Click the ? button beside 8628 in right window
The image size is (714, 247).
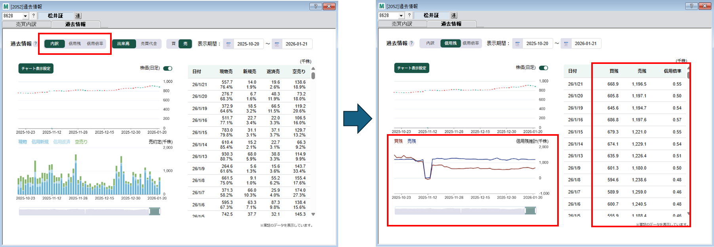click(x=409, y=15)
